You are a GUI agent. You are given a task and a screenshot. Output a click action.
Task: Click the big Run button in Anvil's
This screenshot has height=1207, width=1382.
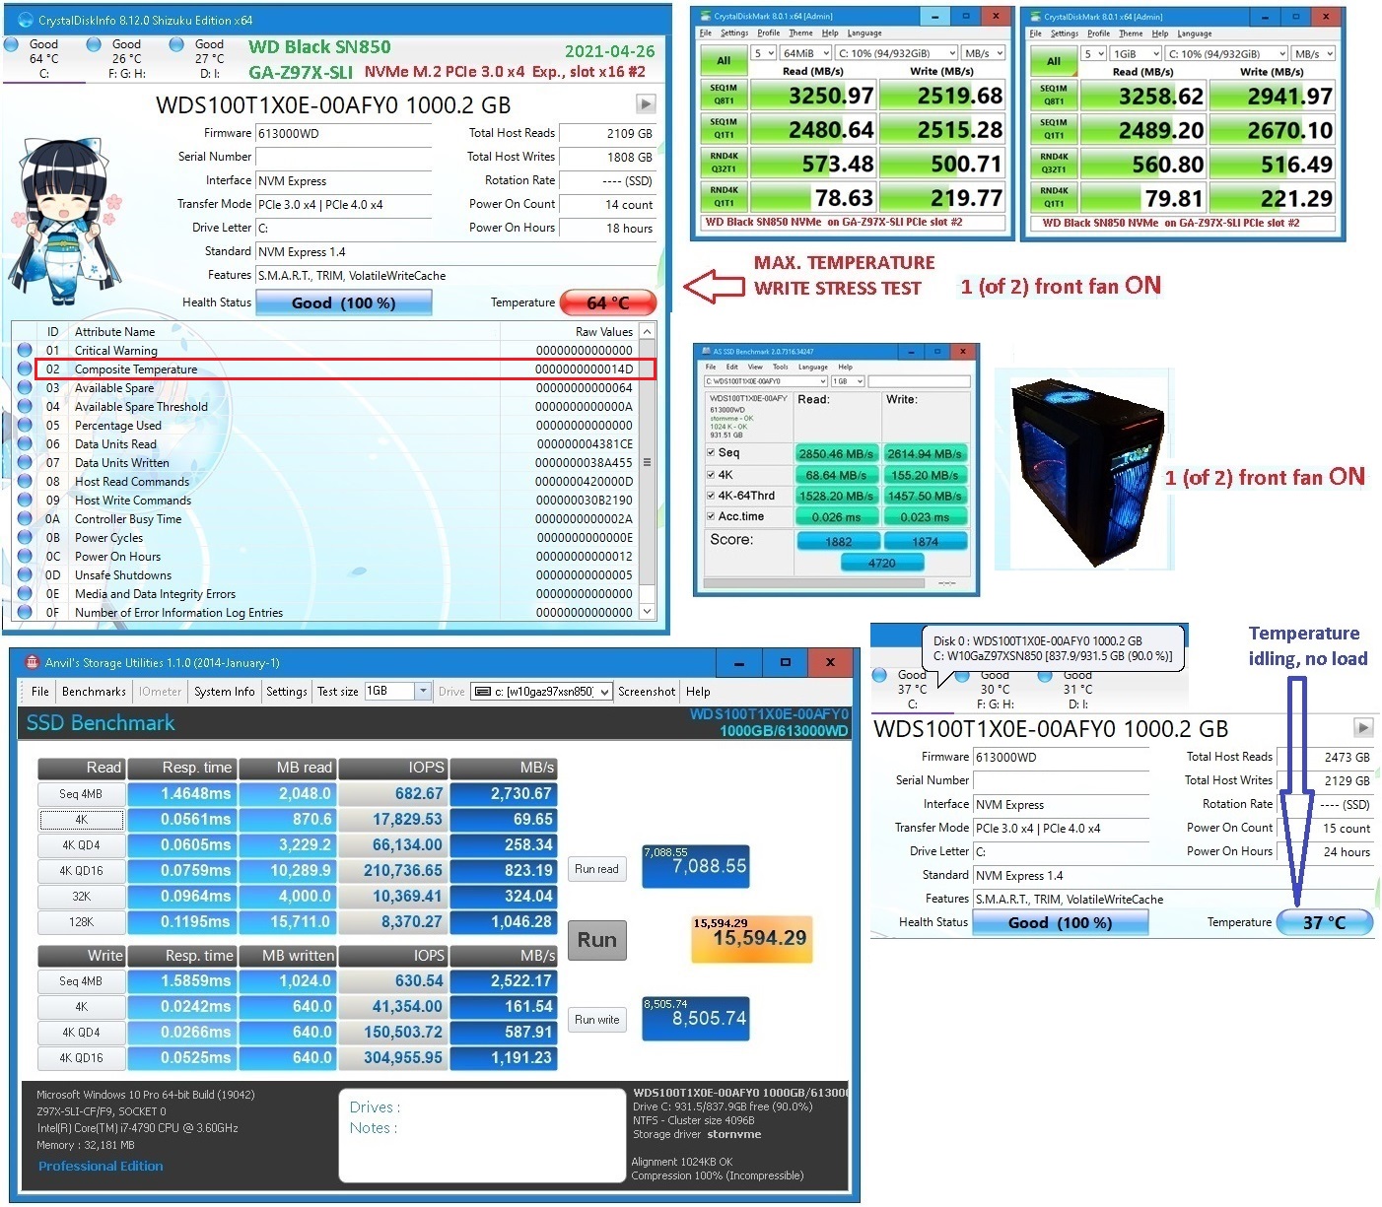click(596, 940)
